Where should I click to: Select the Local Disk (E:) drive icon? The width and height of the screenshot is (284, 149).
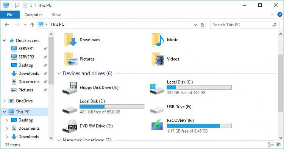(70, 110)
